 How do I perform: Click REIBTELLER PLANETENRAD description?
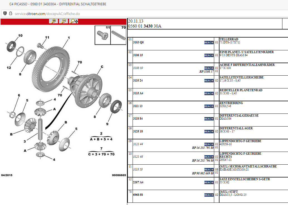(241, 90)
